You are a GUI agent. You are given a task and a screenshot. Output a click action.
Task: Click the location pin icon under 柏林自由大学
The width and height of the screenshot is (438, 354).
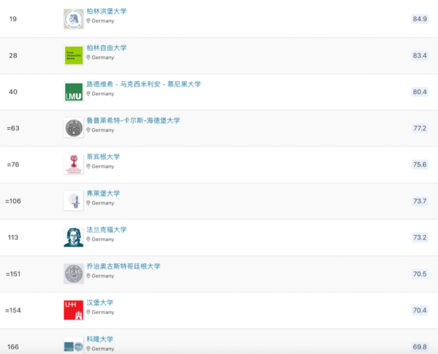pos(88,58)
